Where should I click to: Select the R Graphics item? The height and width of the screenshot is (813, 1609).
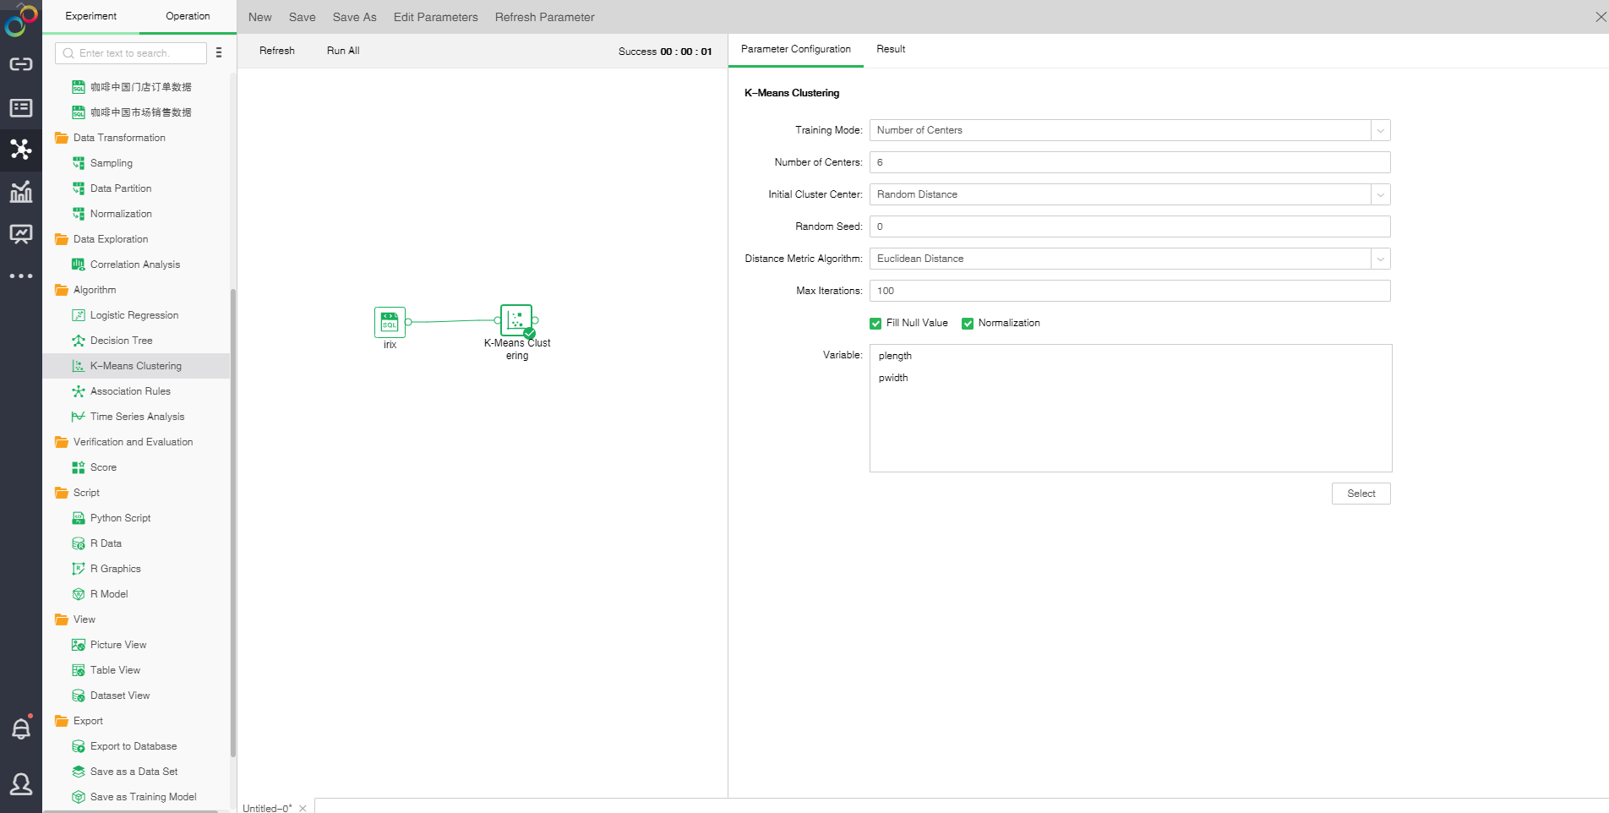[115, 569]
